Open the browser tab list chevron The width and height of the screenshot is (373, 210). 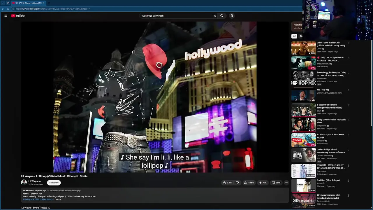click(x=3, y=3)
